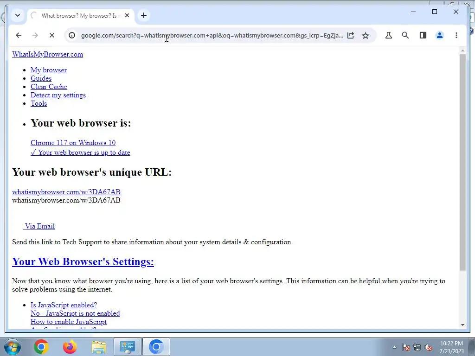Open Action Center flag tray icon

click(406, 347)
